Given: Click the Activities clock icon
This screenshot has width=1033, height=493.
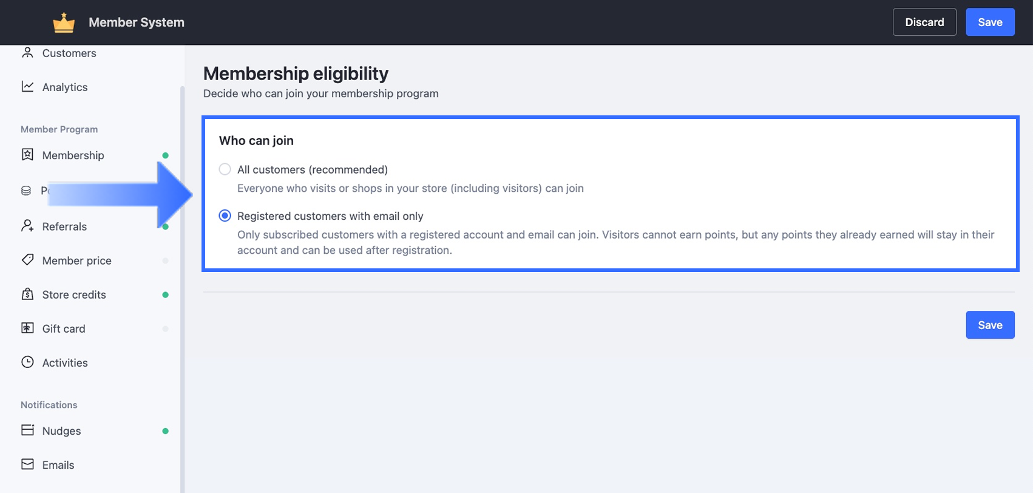Looking at the screenshot, I should tap(27, 362).
